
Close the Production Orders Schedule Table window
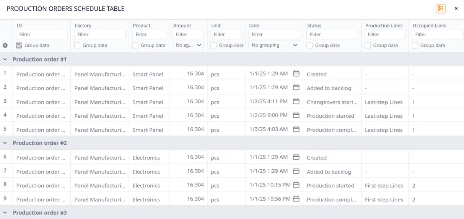tap(456, 8)
